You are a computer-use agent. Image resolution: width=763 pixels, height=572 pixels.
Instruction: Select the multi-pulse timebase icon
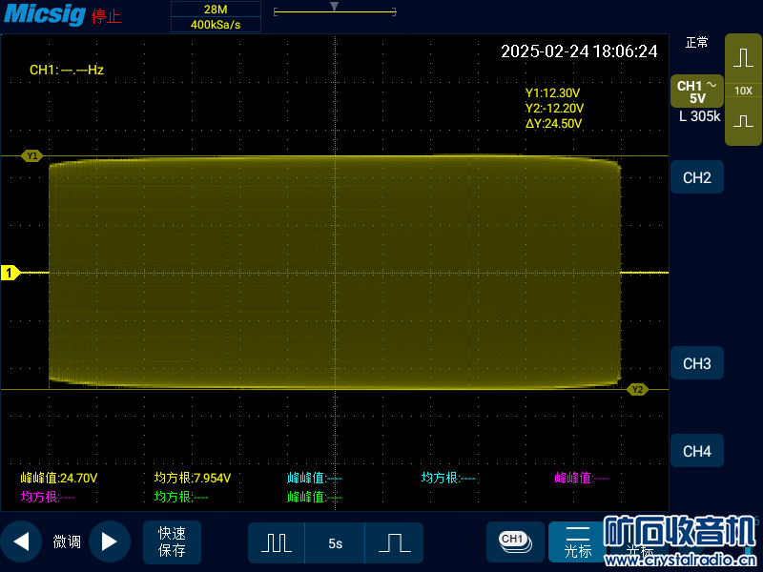277,542
